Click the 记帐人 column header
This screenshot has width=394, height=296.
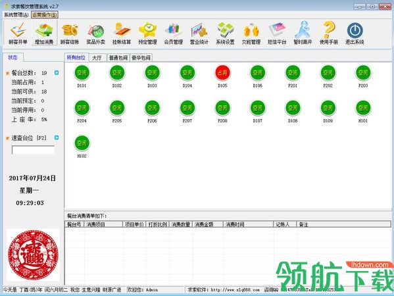click(285, 224)
